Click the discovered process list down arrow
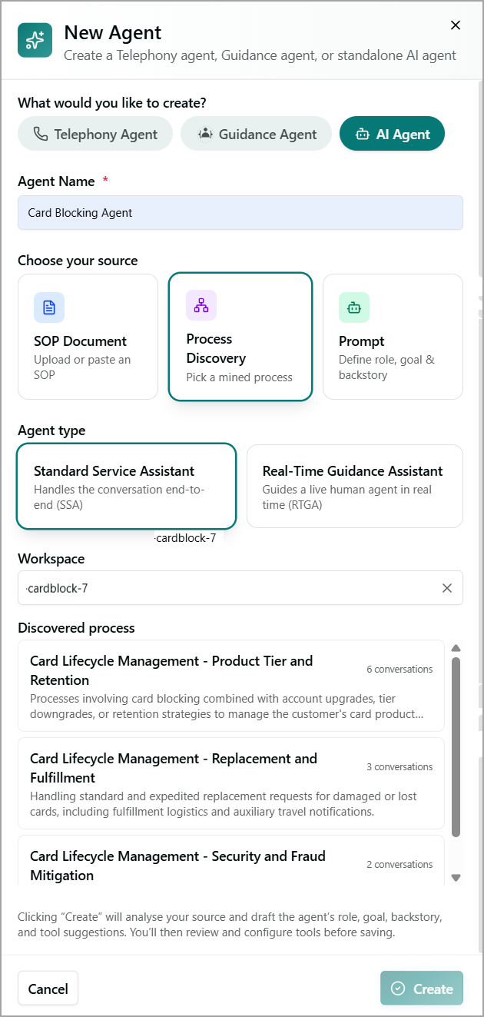The width and height of the screenshot is (484, 1017). point(456,877)
